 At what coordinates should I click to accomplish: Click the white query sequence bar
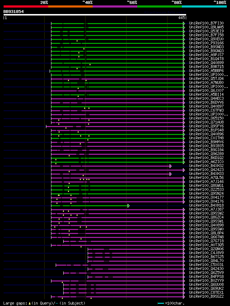tap(95, 15)
